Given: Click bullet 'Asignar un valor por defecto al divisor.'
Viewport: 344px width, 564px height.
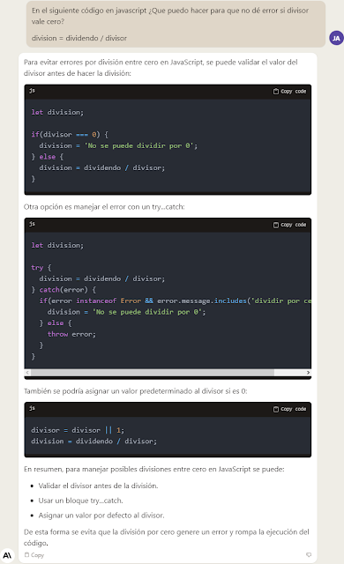Looking at the screenshot, I should coord(101,515).
